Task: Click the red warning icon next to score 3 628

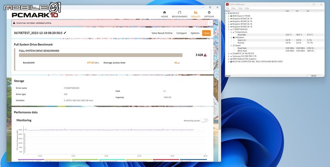Action: 205,55
